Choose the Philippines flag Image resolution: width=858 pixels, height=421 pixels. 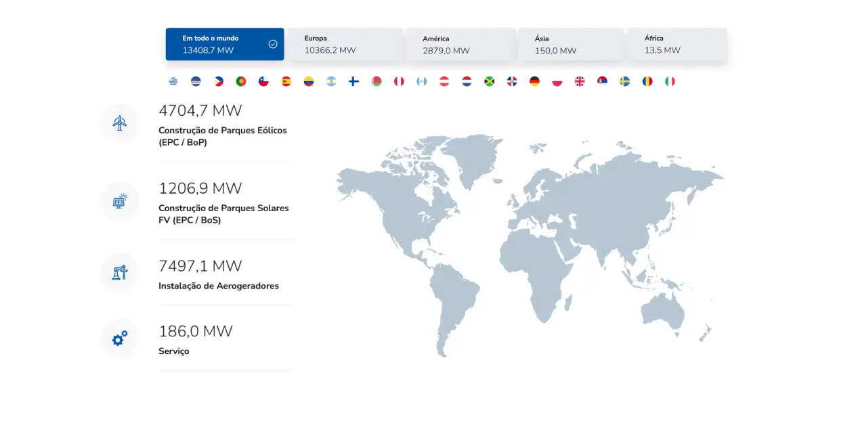[x=219, y=81]
